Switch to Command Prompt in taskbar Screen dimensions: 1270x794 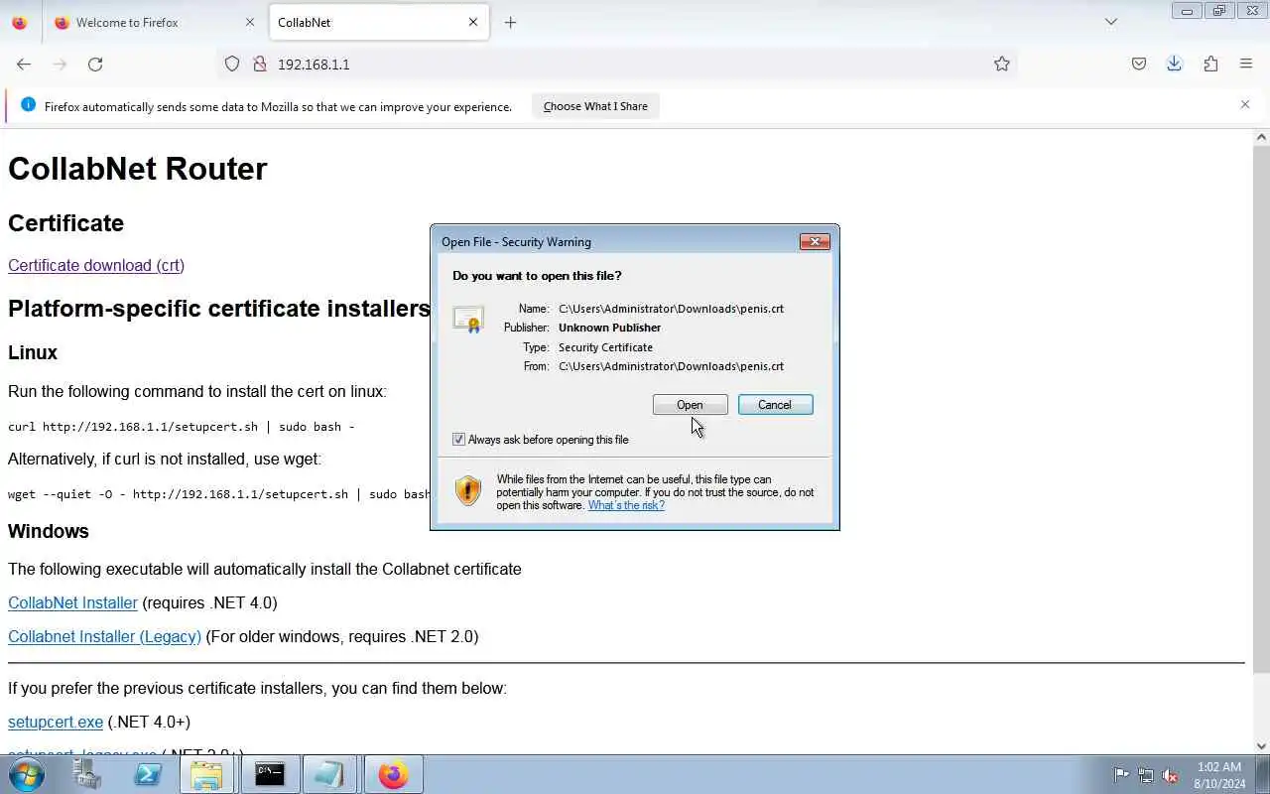[269, 774]
